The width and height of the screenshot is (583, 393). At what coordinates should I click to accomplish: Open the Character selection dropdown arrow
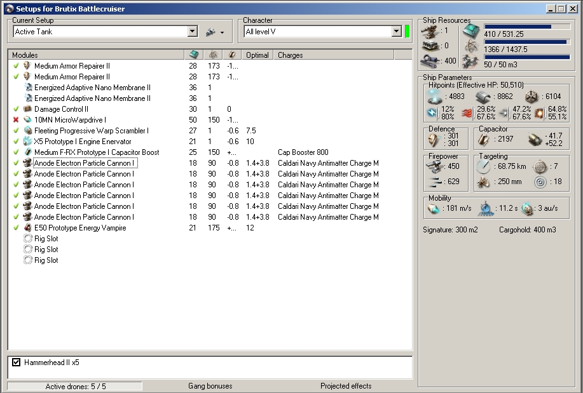396,31
